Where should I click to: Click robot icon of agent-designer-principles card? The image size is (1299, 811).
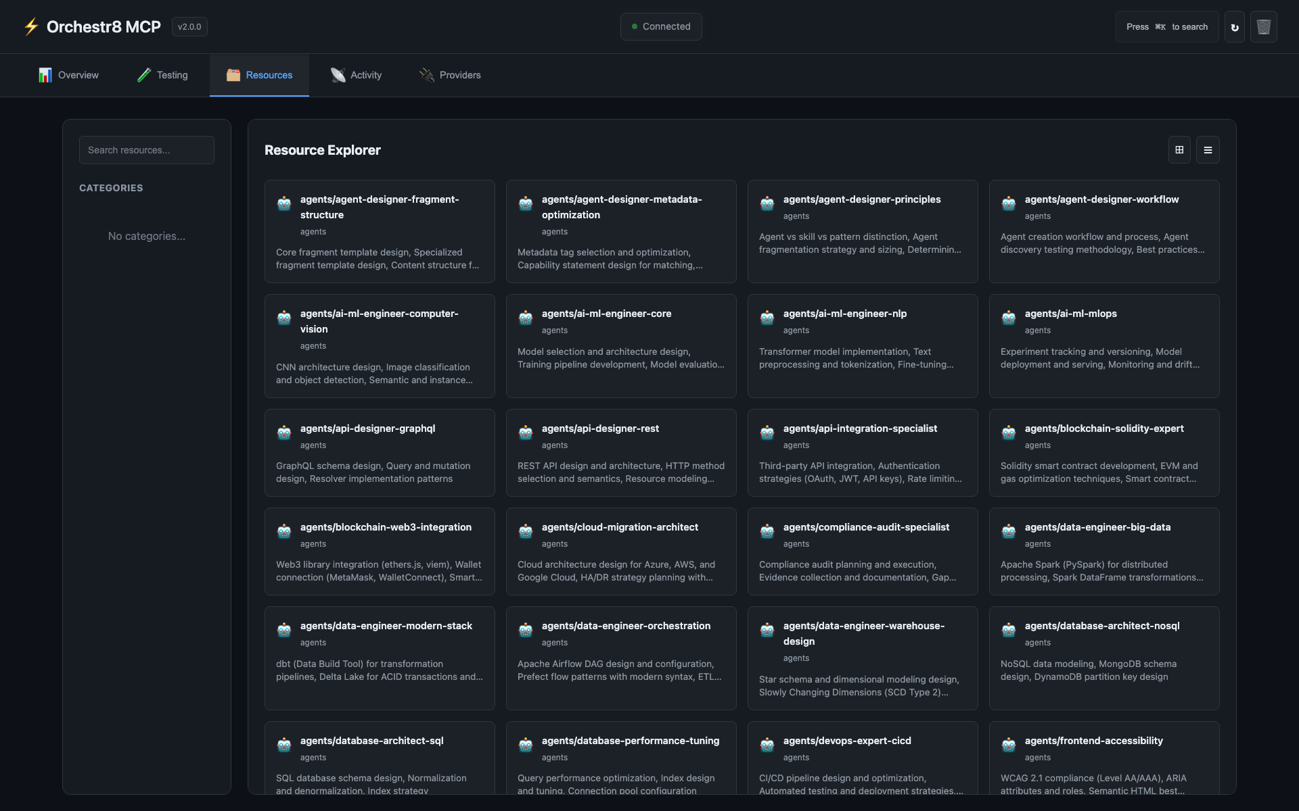767,203
